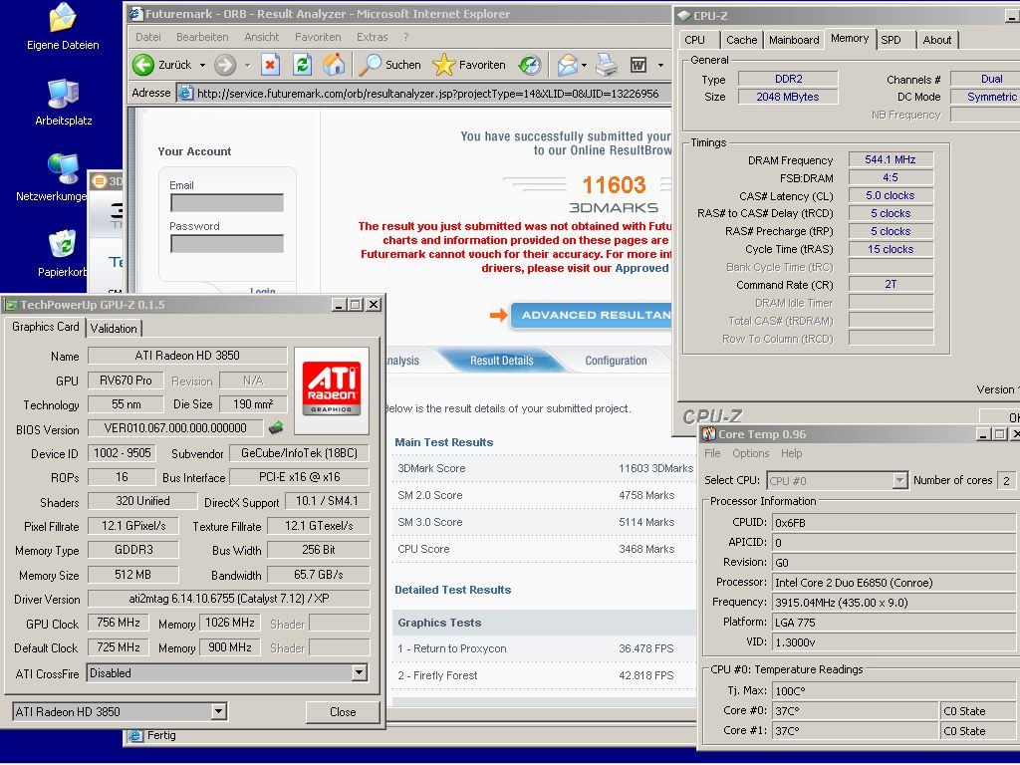
Task: Click the GPU Clock 756 MHz value
Action: point(119,623)
